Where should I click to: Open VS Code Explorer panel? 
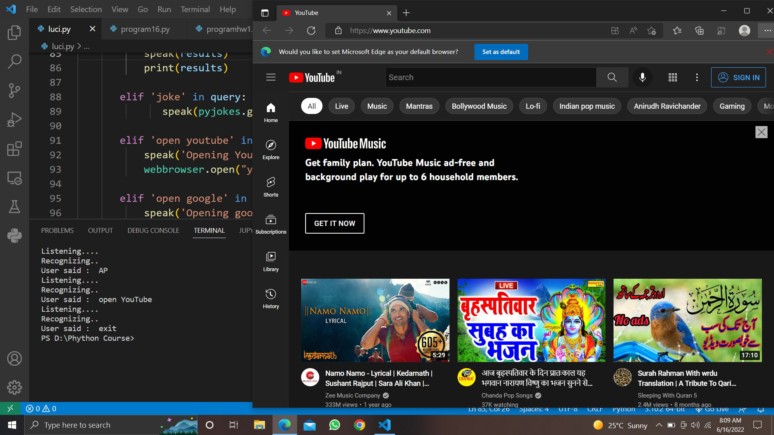pos(15,32)
